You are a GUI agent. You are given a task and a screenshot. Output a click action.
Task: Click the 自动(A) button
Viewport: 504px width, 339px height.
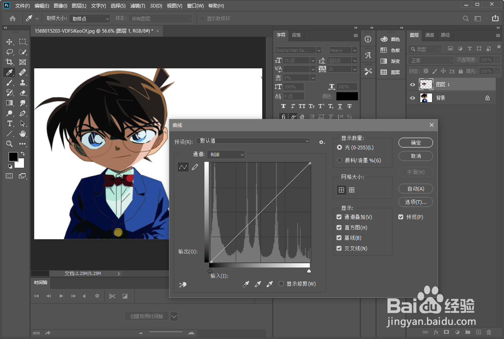pyautogui.click(x=416, y=189)
